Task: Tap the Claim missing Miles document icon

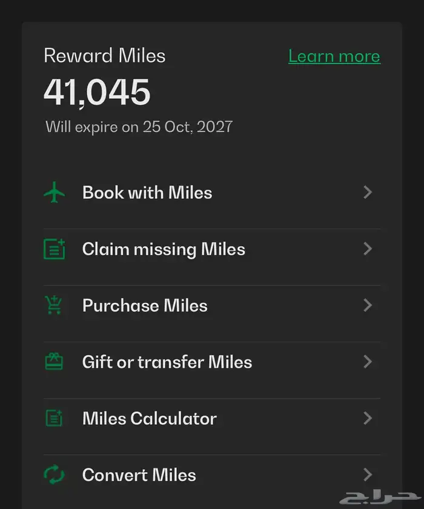Action: (55, 249)
